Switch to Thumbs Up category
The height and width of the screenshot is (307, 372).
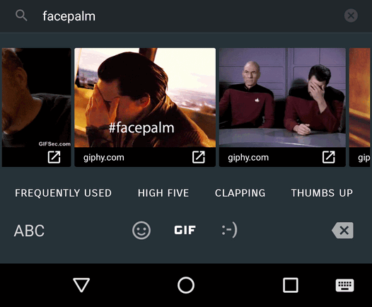[322, 193]
